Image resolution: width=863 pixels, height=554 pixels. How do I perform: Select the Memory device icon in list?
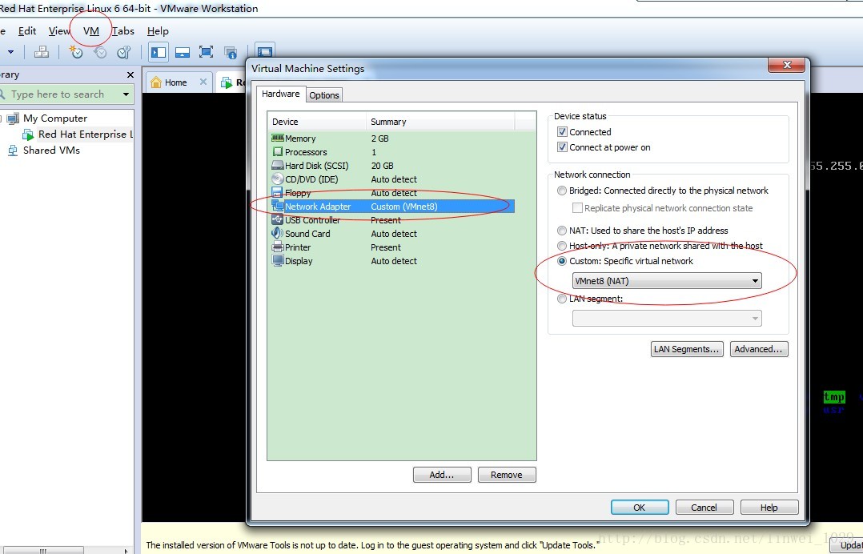point(278,138)
